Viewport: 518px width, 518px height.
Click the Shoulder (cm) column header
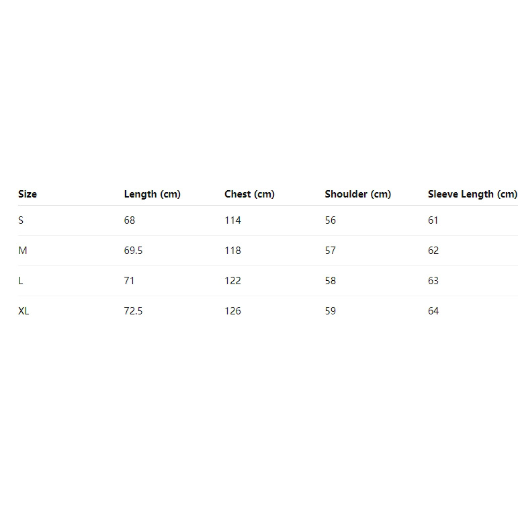coord(357,194)
